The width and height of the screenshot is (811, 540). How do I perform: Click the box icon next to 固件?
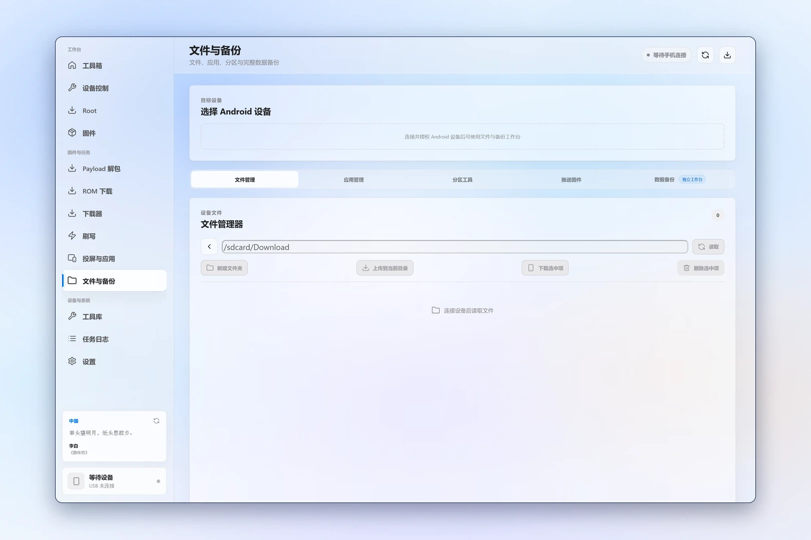coord(72,133)
